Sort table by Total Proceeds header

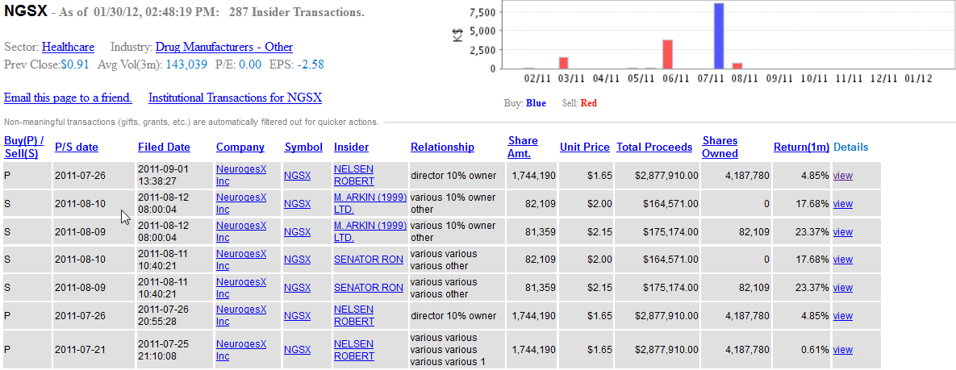pyautogui.click(x=654, y=147)
